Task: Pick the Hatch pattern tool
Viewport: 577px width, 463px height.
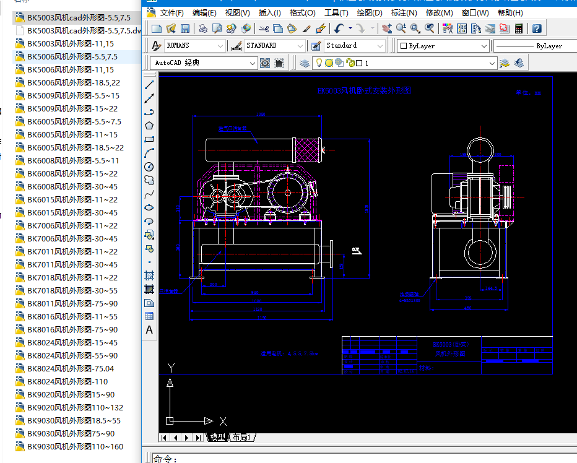Action: 149,275
